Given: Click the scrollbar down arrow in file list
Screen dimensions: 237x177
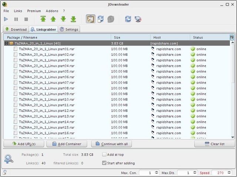Looking at the screenshot, I should point(233,137).
